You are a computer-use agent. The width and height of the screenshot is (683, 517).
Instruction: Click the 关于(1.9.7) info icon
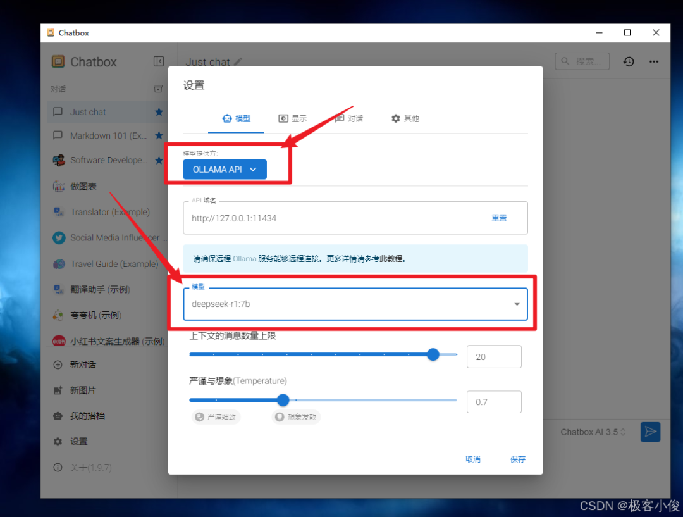click(58, 467)
